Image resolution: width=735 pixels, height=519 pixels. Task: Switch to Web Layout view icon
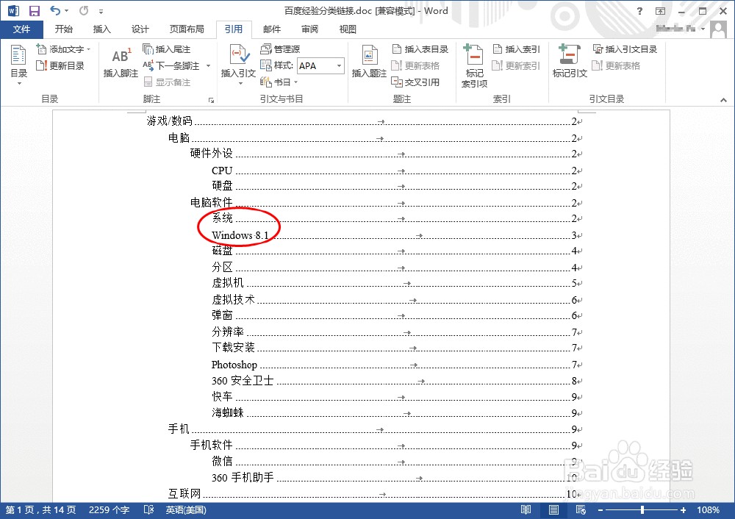tap(581, 509)
